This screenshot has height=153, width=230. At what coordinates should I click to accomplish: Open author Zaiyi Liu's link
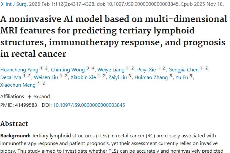(x=117, y=77)
